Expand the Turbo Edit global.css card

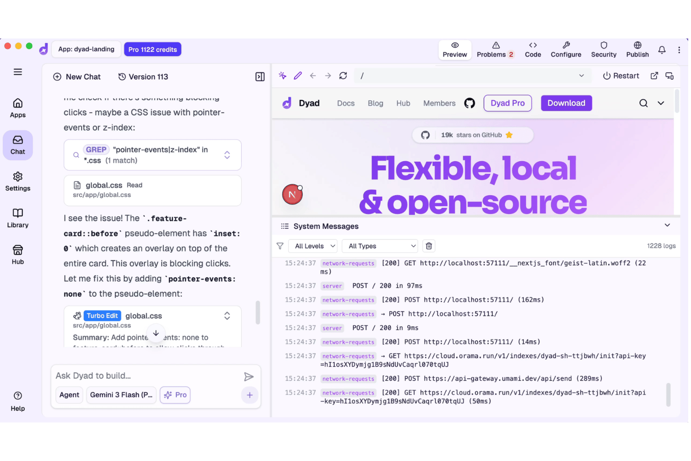(x=227, y=316)
